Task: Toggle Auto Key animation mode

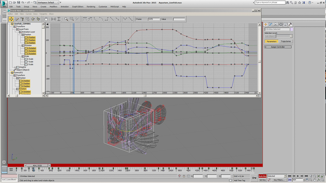Action: tap(262, 176)
